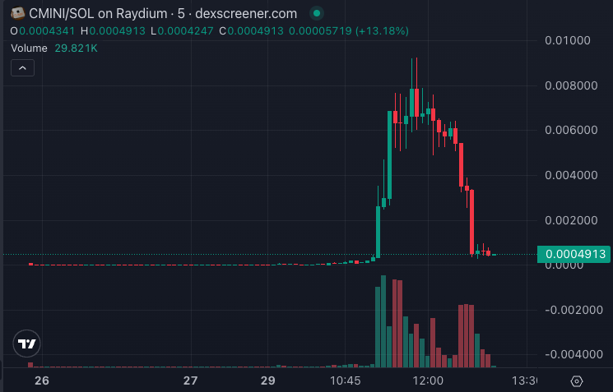Click the CMINI/SOL on Raydium title
Image resolution: width=613 pixels, height=392 pixels.
pos(98,14)
